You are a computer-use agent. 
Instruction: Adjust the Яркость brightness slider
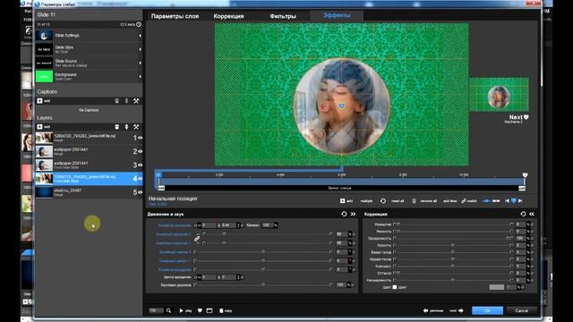click(x=453, y=245)
